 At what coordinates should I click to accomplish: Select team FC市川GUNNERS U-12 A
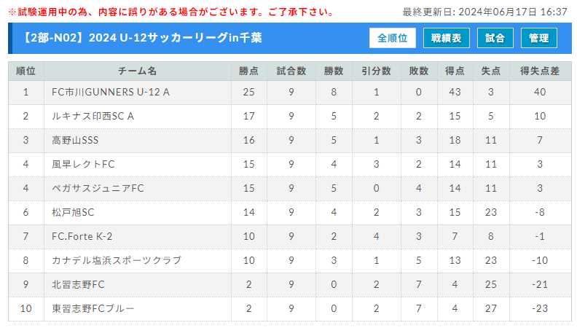click(111, 92)
